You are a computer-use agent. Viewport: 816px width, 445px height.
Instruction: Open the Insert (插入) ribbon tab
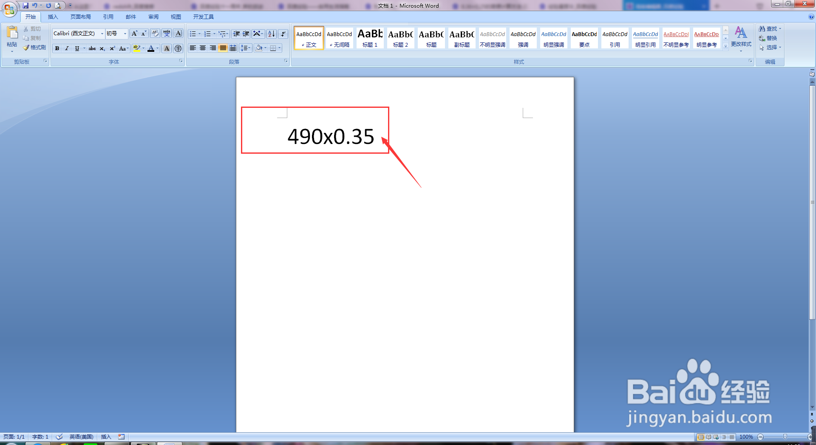click(x=53, y=17)
